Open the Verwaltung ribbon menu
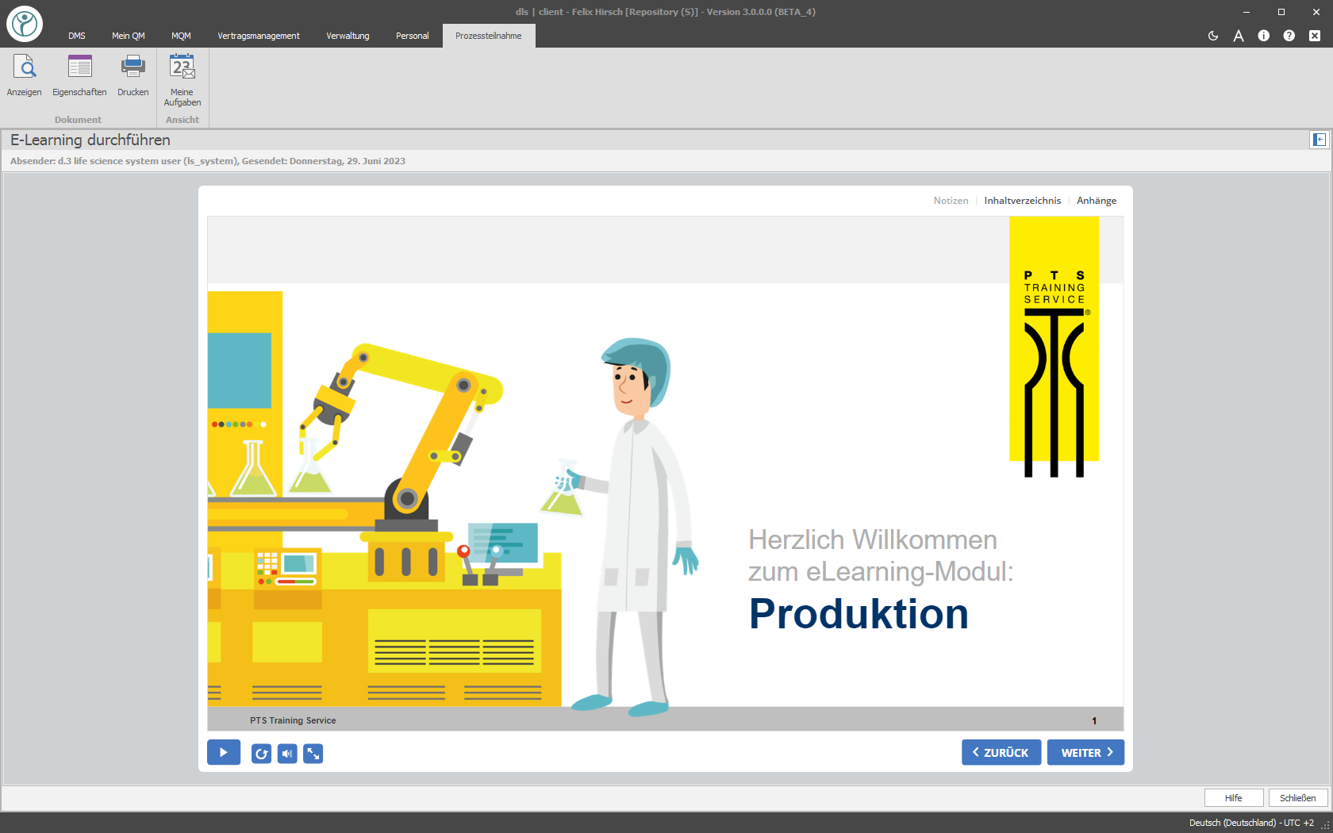Image resolution: width=1333 pixels, height=833 pixels. [x=348, y=36]
